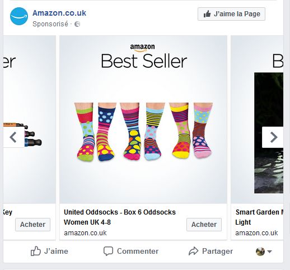Click the small profile avatar near Partager
Image resolution: width=290 pixels, height=270 pixels.
pos(260,252)
